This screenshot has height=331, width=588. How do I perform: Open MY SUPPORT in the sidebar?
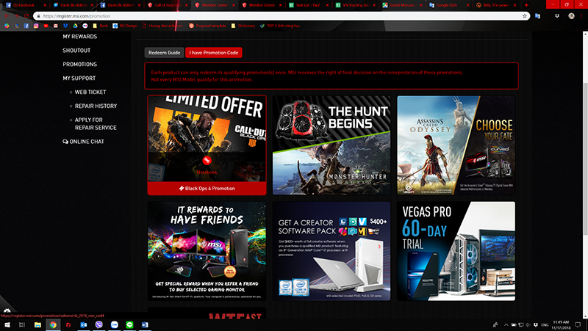click(x=79, y=78)
